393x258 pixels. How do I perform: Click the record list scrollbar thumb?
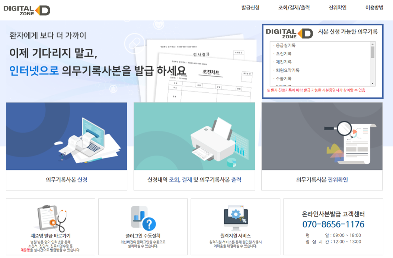tap(373, 52)
